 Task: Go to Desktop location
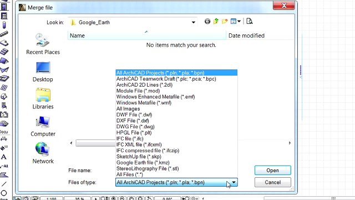pos(43,72)
